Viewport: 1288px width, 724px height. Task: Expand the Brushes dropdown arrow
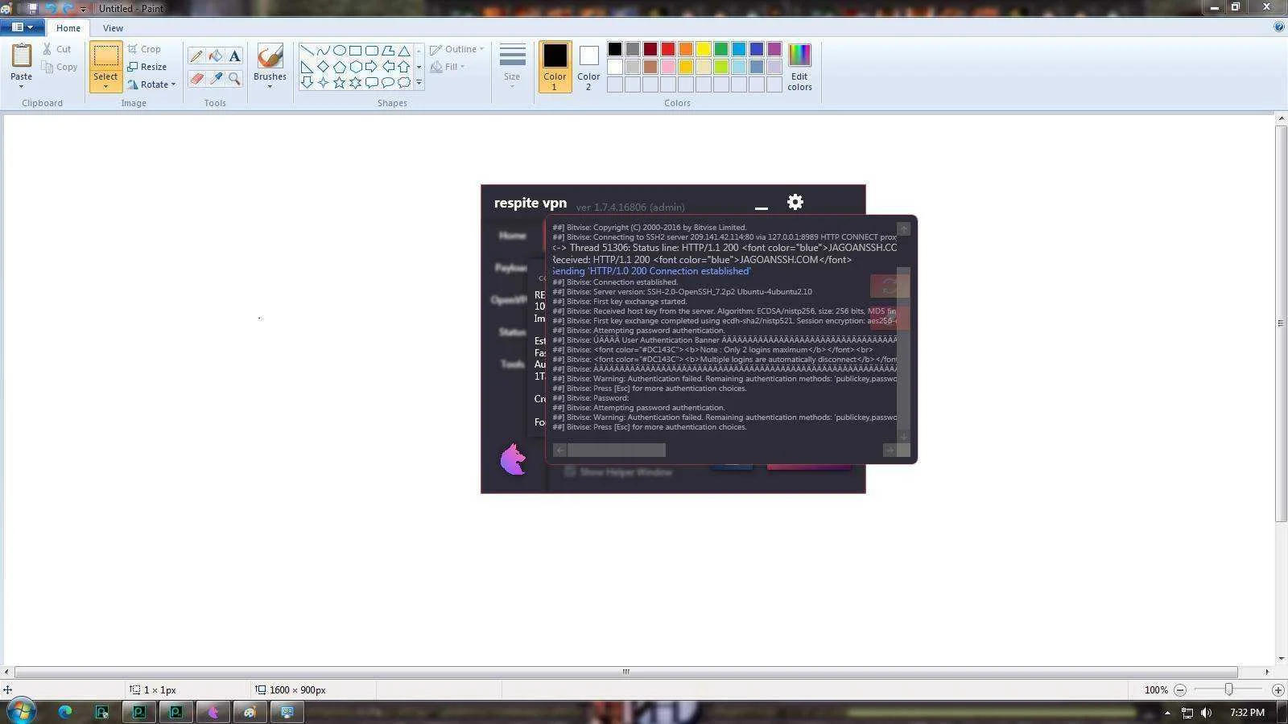270,87
